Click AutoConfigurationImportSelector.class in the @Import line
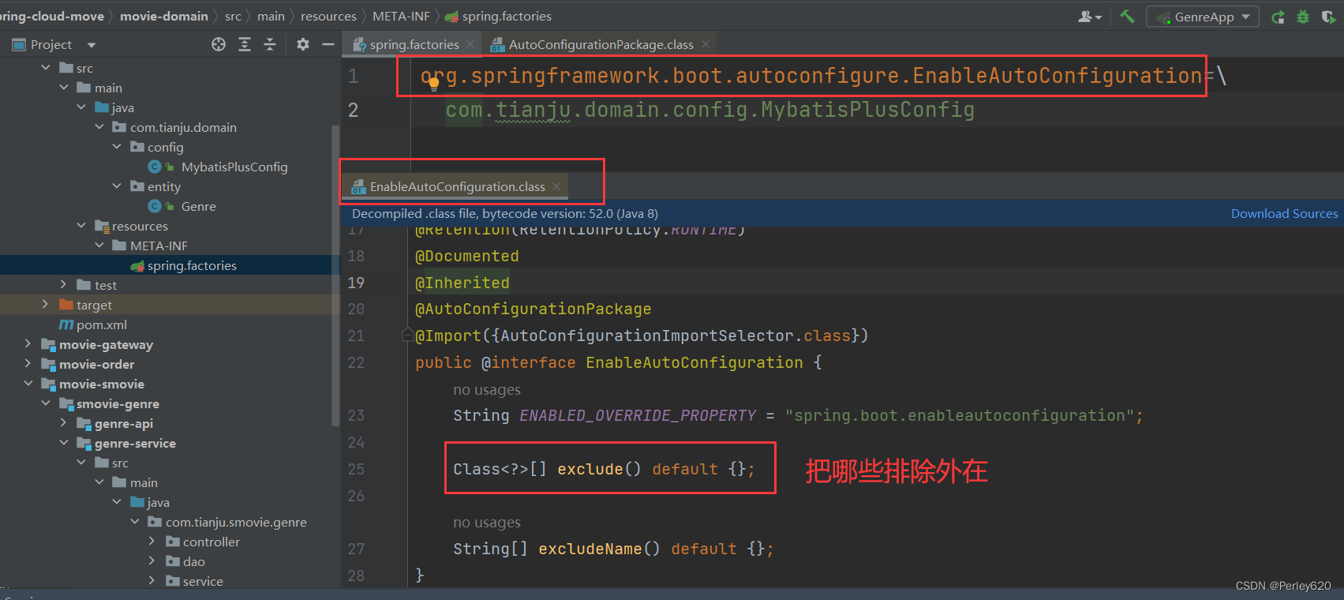The height and width of the screenshot is (600, 1344). (675, 336)
